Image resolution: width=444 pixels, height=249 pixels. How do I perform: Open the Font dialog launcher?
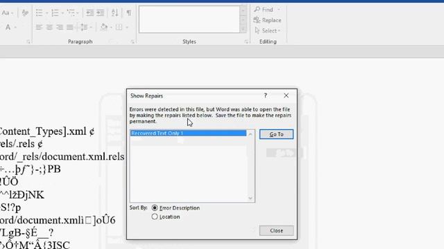click(x=28, y=41)
